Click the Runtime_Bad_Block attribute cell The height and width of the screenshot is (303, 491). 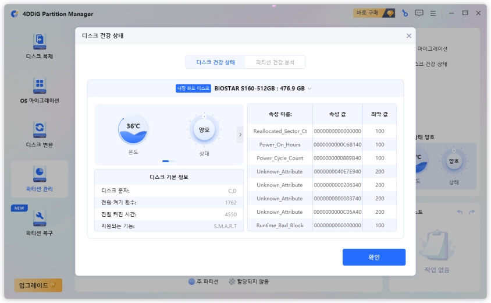click(x=280, y=226)
